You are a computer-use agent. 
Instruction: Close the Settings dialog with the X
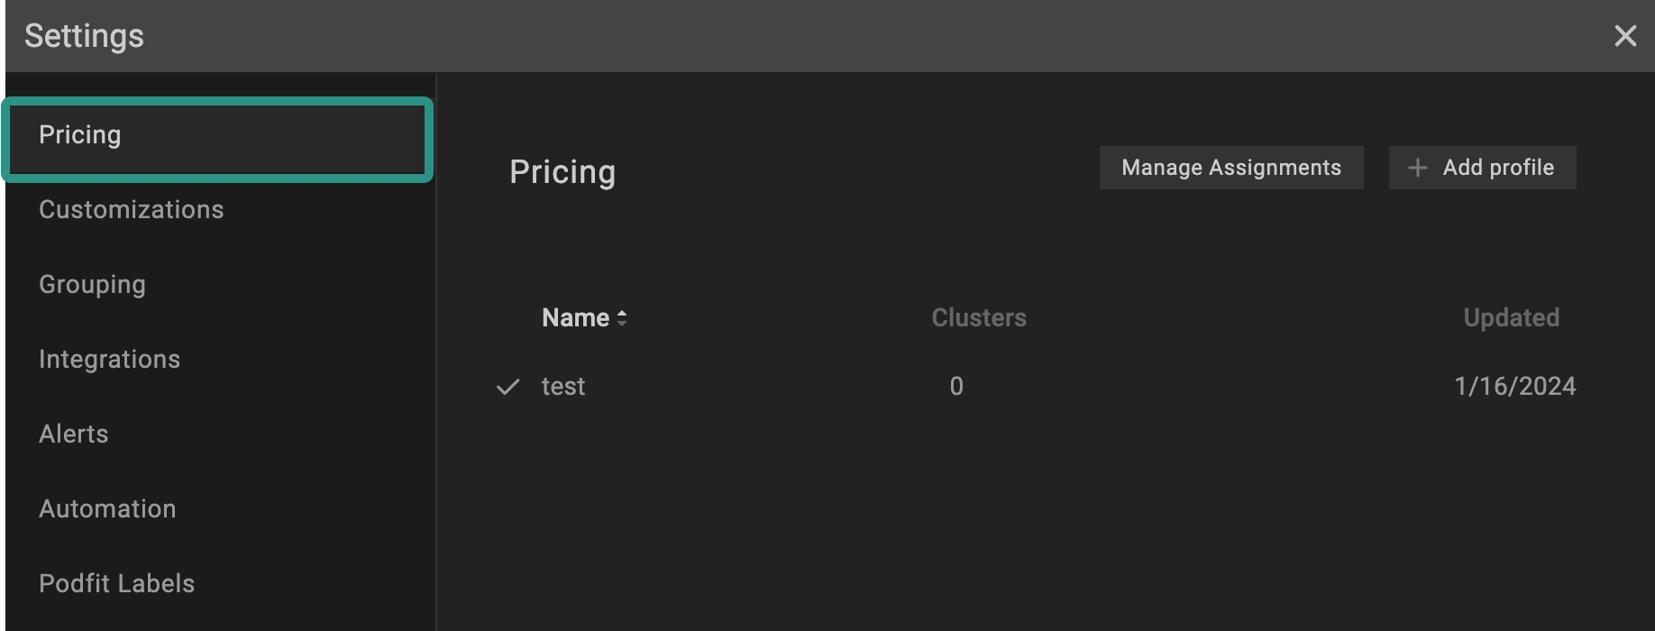1624,36
